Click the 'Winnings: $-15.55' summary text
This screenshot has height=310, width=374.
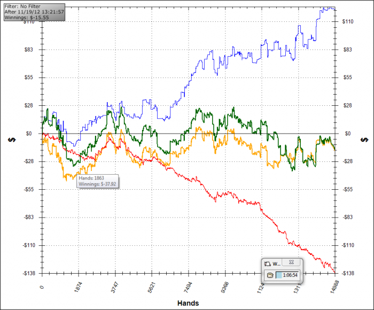(27, 18)
